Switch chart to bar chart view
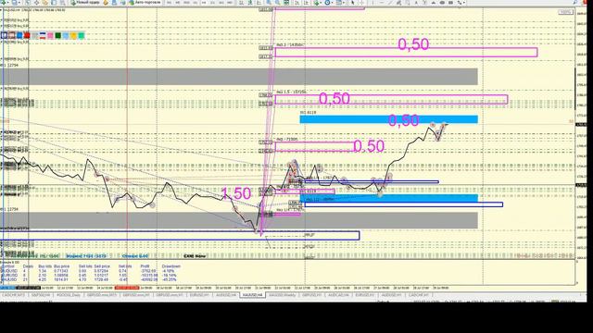The width and height of the screenshot is (593, 333). tap(241, 2)
